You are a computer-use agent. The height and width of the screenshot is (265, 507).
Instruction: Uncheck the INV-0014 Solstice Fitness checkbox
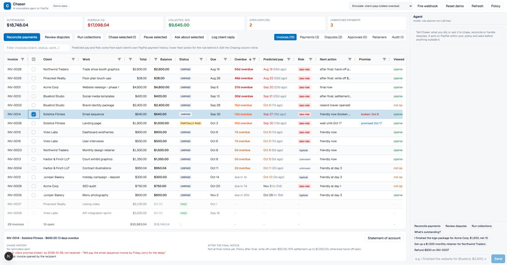(x=33, y=114)
